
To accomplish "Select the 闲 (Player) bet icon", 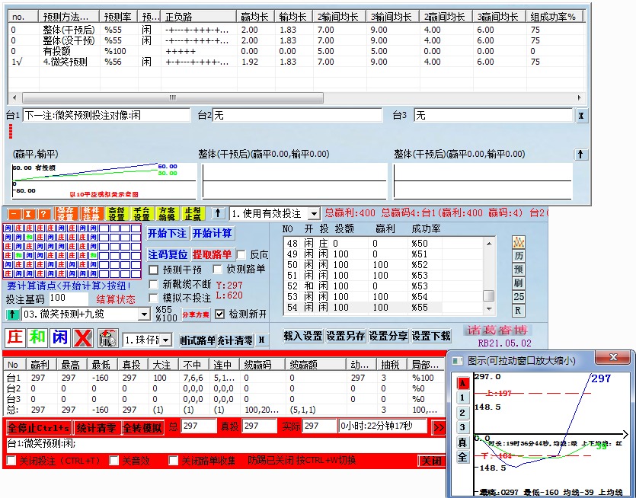I will click(59, 337).
